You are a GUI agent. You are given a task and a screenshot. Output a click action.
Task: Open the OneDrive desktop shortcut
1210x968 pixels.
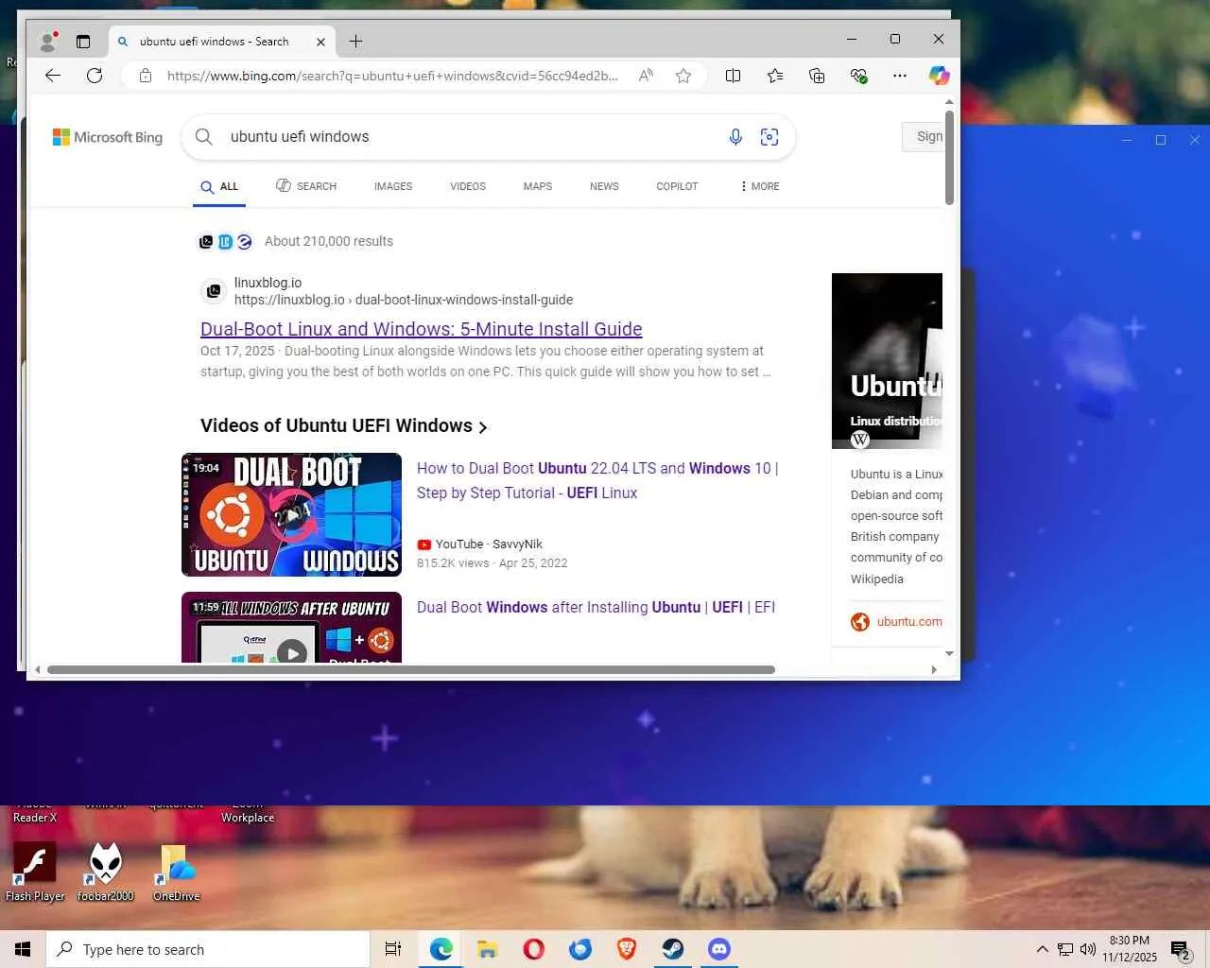point(176,872)
